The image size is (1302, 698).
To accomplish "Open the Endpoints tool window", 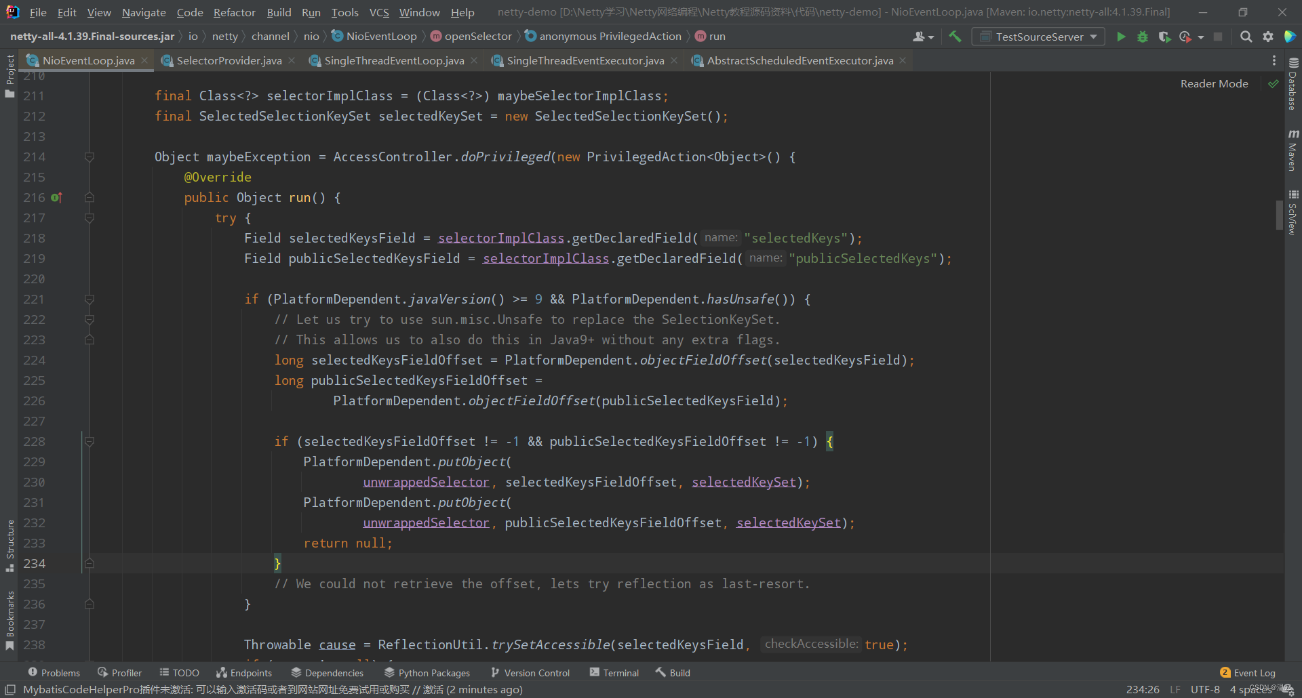I will click(244, 672).
